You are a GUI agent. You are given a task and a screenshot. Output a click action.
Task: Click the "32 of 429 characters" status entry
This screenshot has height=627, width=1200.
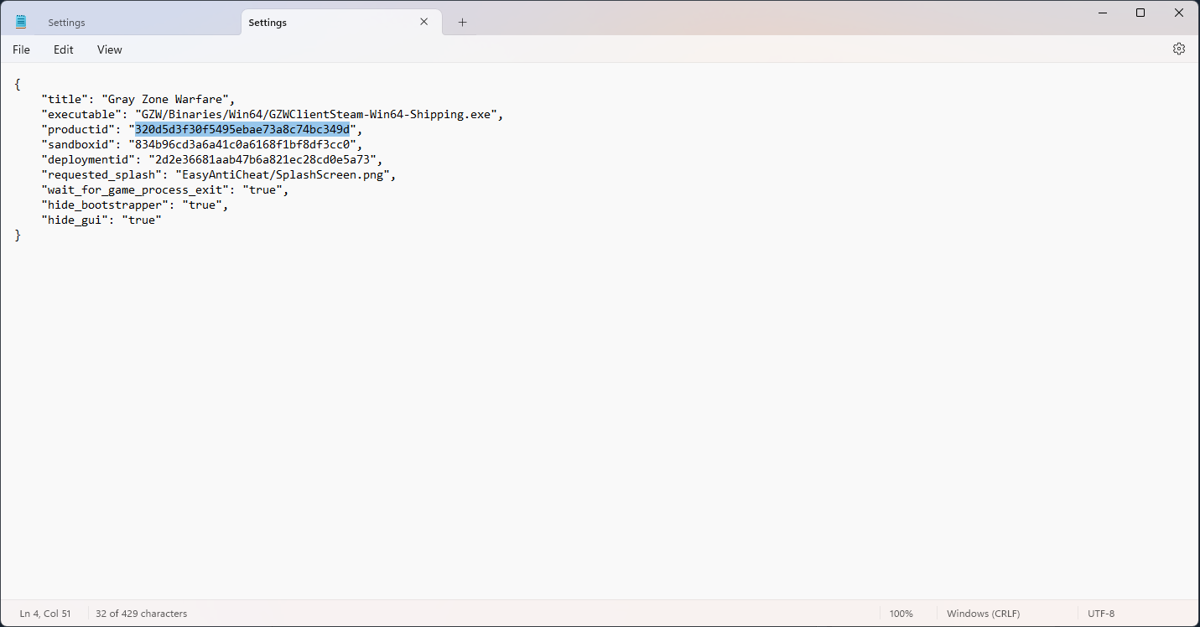142,614
